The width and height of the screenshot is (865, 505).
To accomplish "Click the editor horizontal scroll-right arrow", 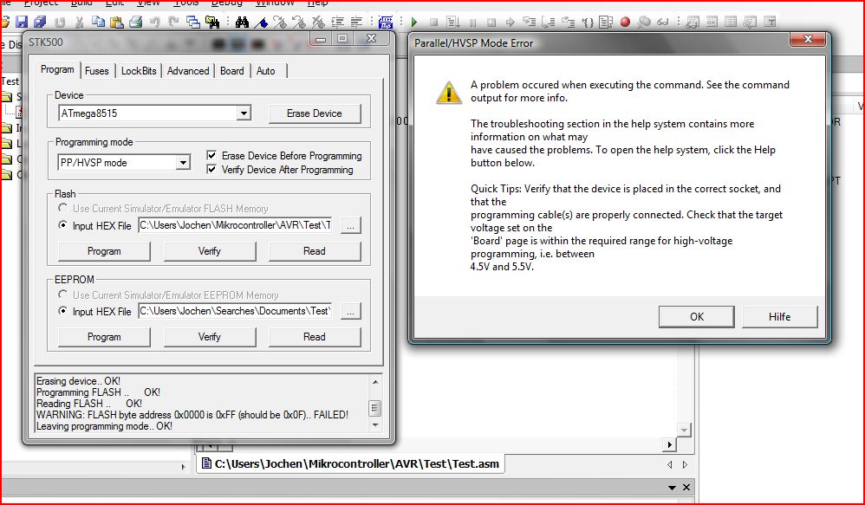I will point(669,444).
